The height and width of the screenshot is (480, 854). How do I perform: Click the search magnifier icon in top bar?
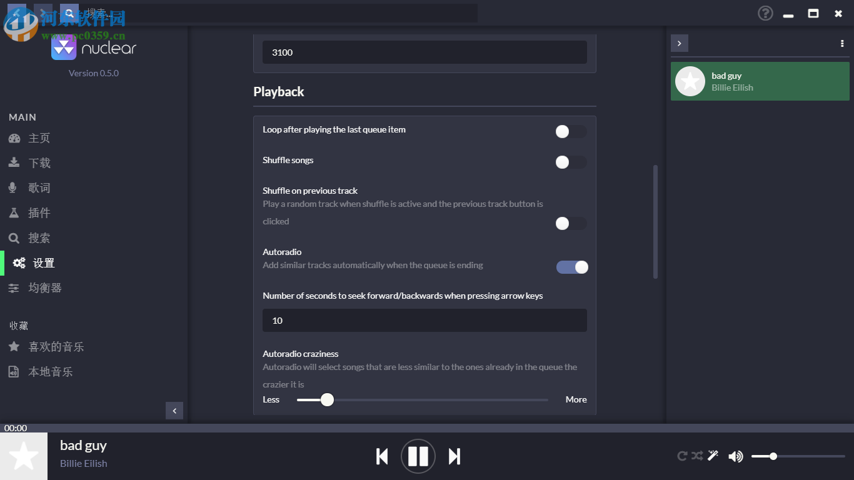[69, 12]
